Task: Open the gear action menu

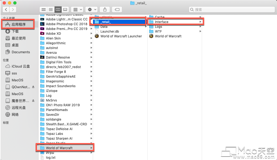Action: point(91,10)
